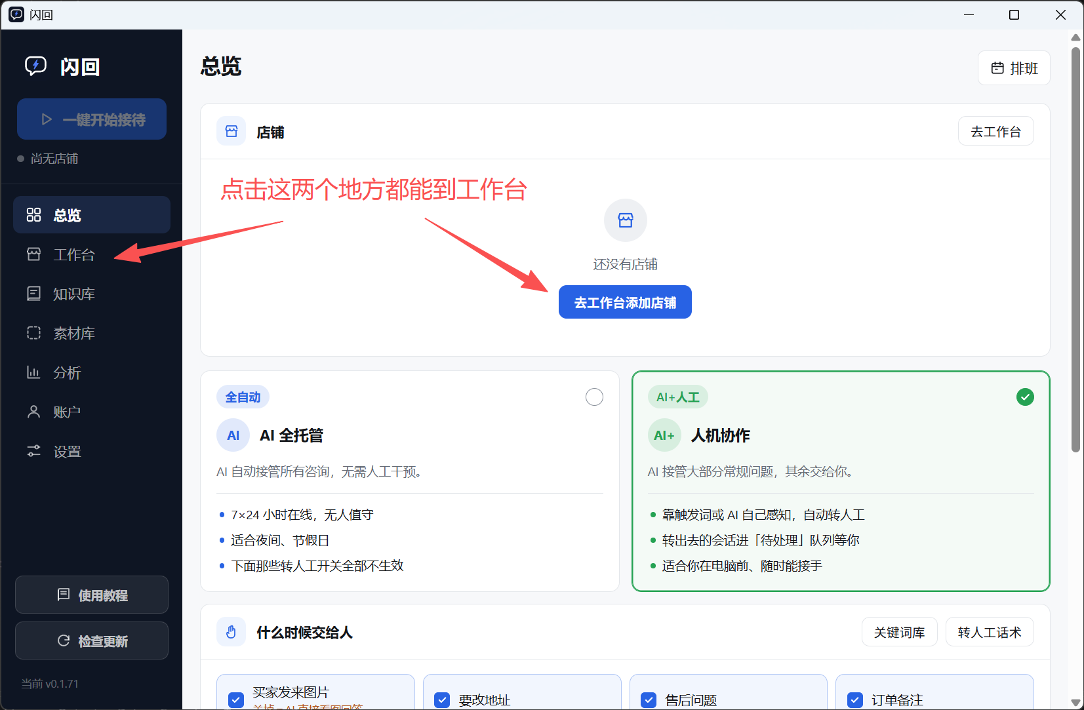Click the 全自动 tag label
This screenshot has height=710, width=1084.
[243, 397]
